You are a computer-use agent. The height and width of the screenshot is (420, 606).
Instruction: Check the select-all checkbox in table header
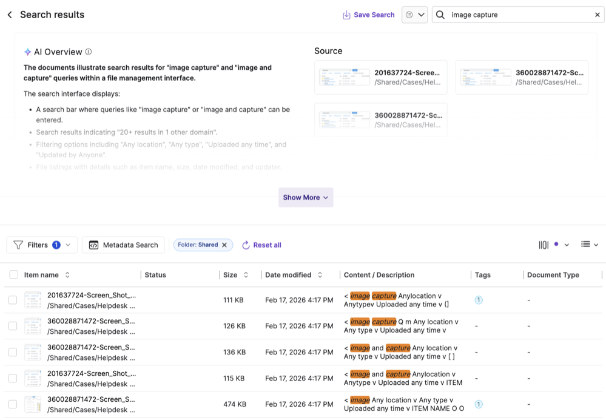(x=14, y=275)
